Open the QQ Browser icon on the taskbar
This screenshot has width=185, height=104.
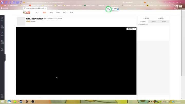9,101
